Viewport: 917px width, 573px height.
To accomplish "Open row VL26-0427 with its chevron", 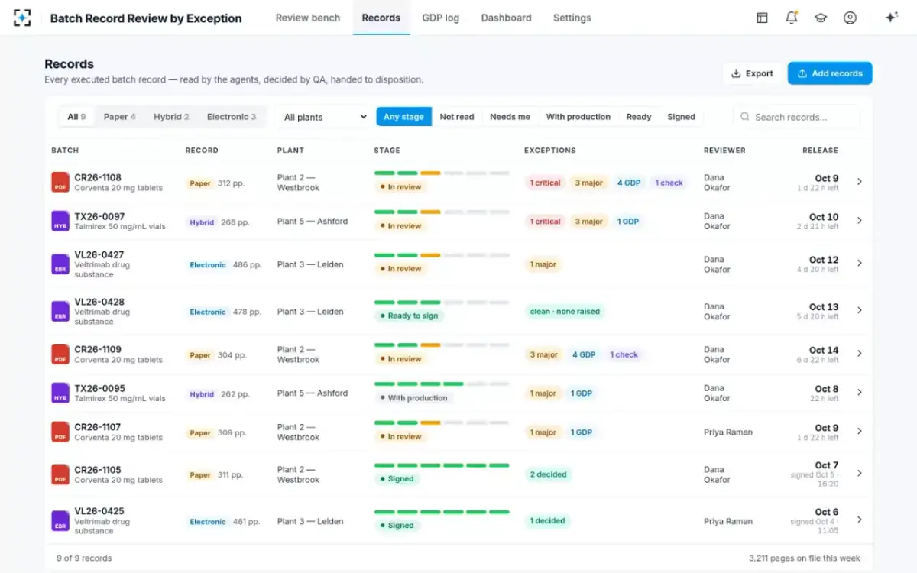I will pyautogui.click(x=860, y=264).
